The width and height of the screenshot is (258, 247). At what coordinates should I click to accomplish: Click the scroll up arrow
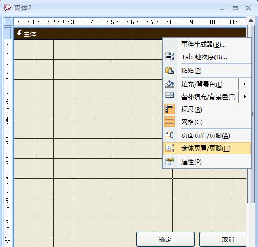click(251, 20)
